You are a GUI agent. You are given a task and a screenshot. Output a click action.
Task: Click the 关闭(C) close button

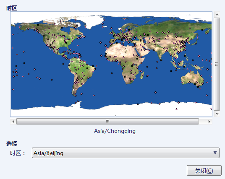coord(204,170)
